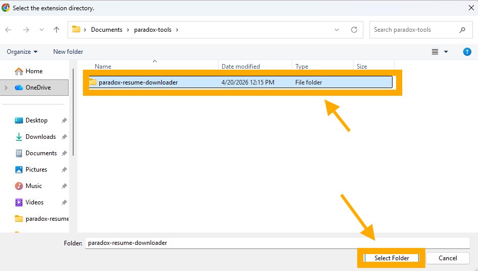
Task: Open Downloads in Quick access
Action: pyautogui.click(x=40, y=137)
